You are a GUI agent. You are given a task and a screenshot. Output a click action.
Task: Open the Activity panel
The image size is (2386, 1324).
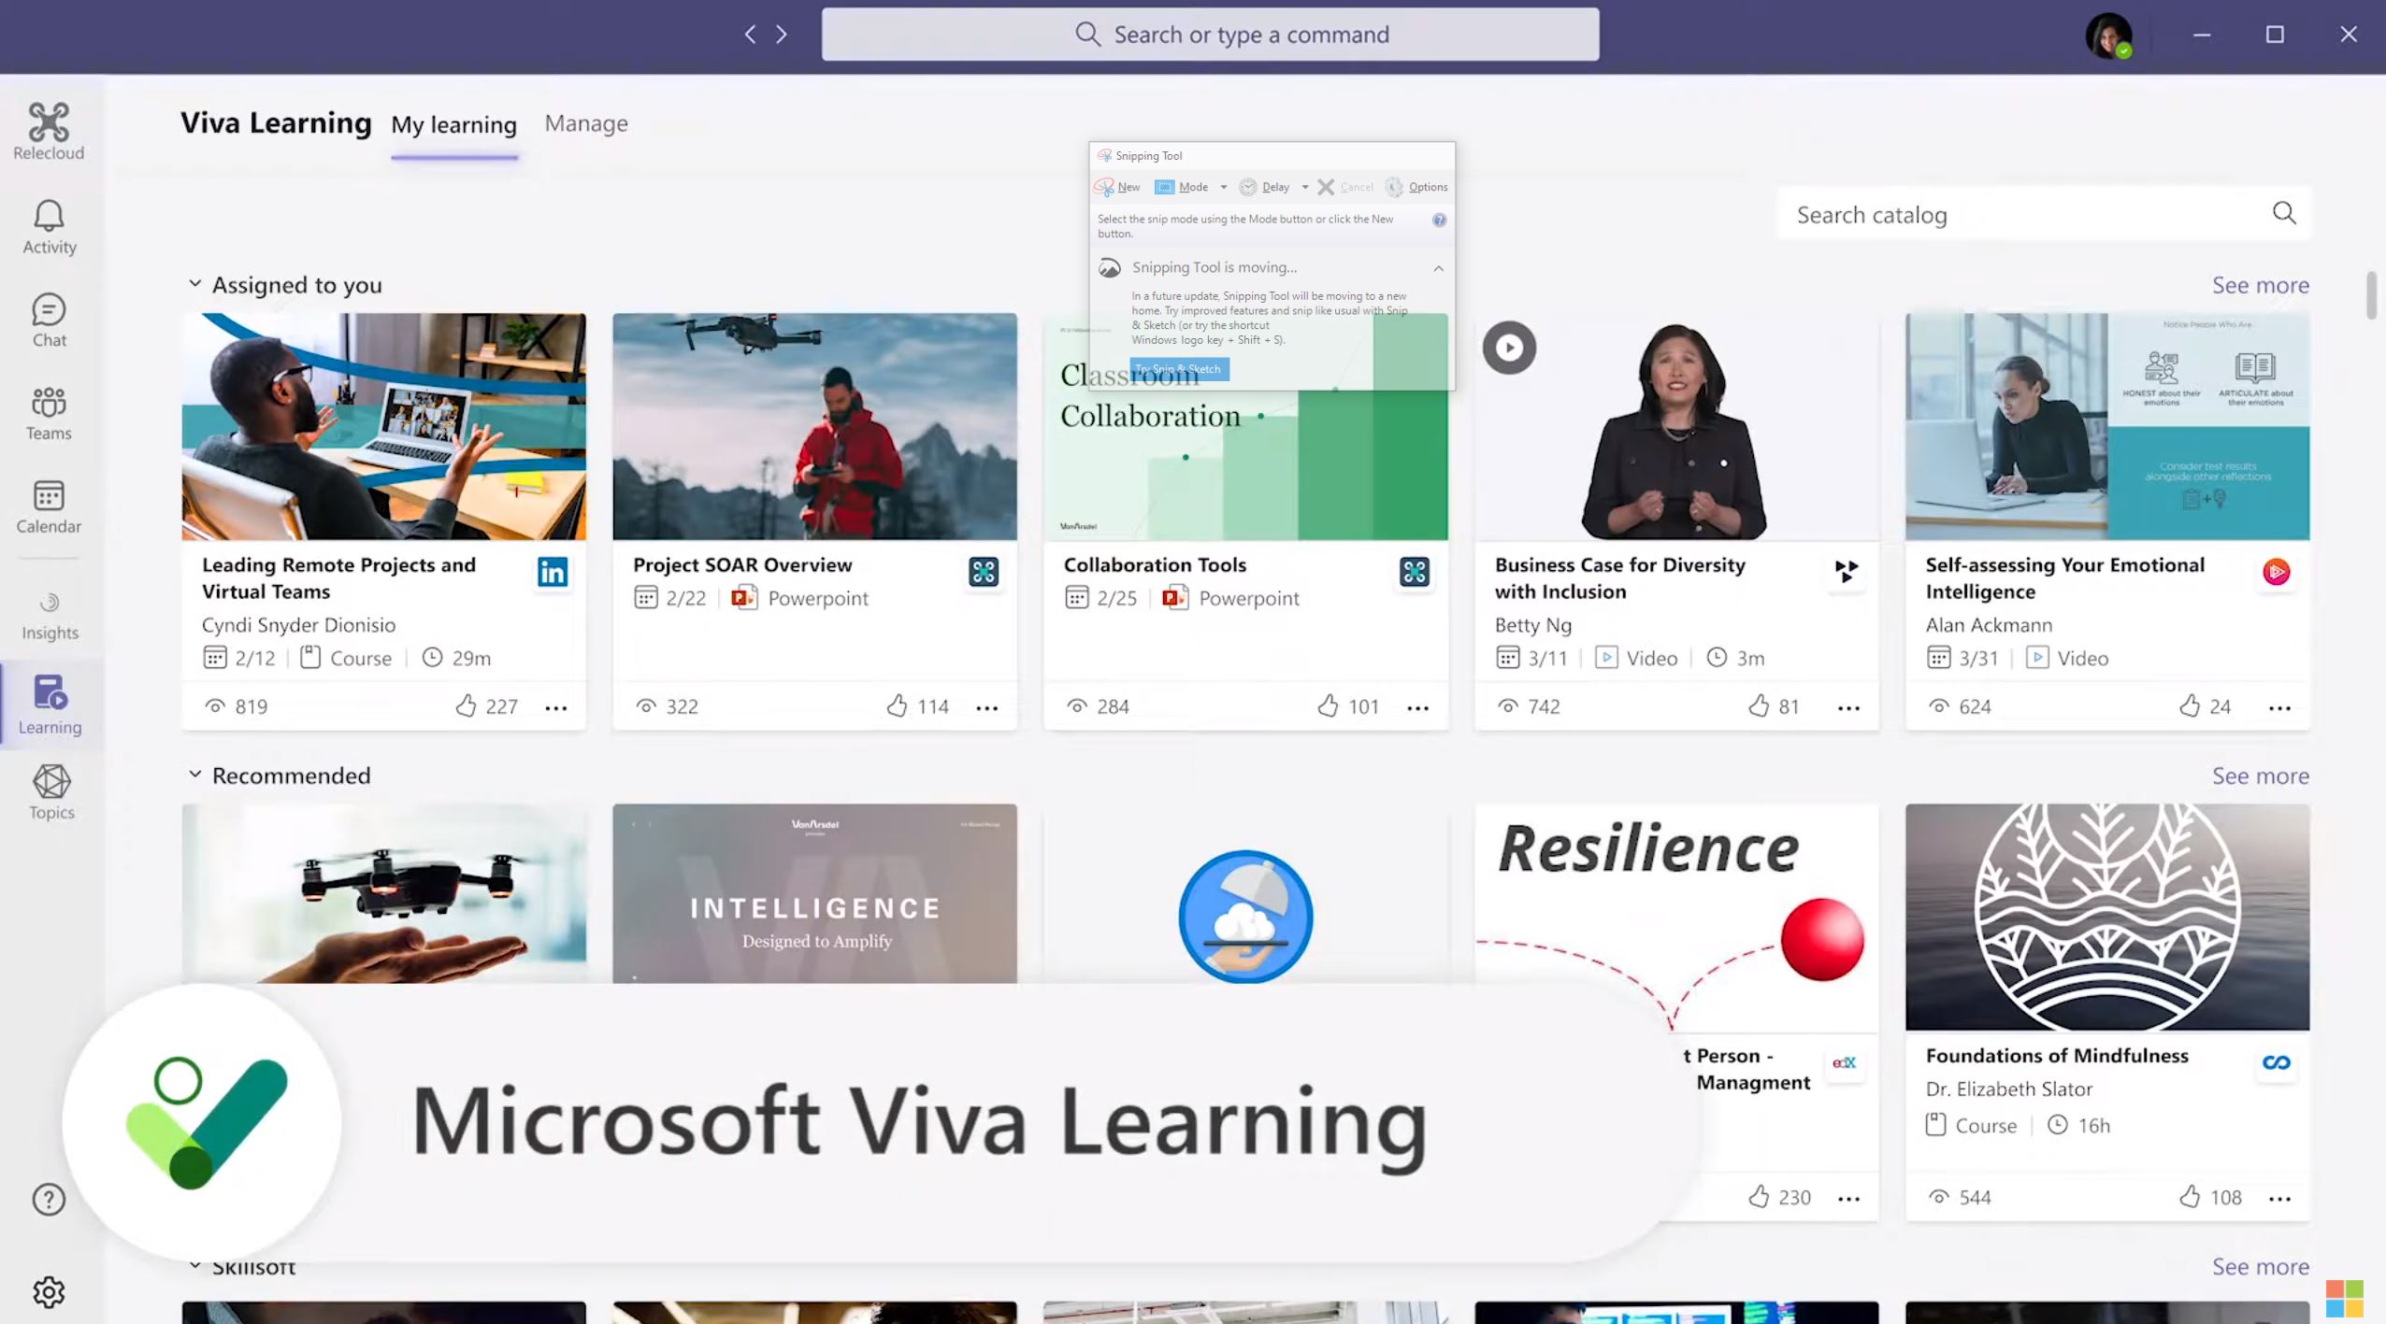pyautogui.click(x=49, y=225)
